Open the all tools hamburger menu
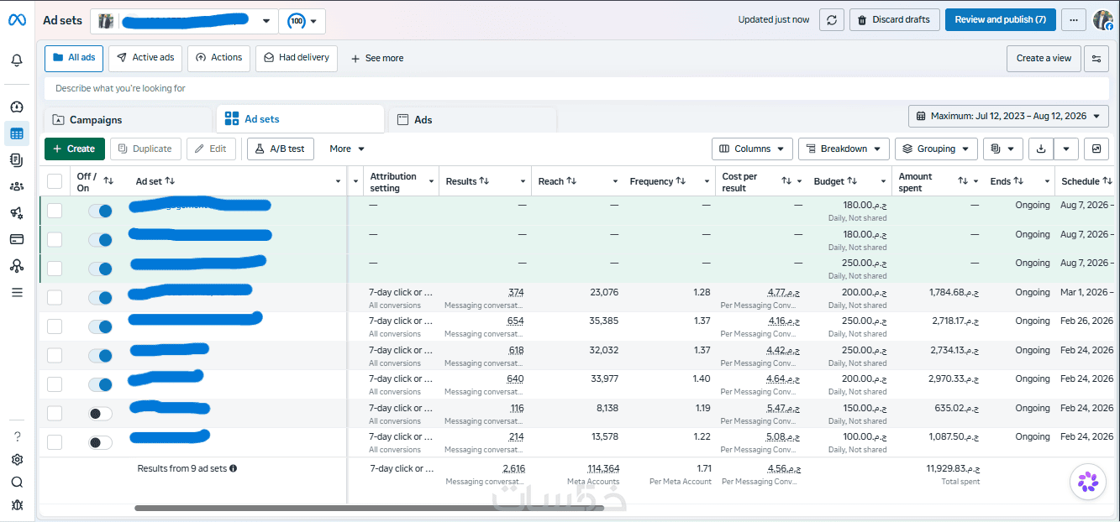 (17, 293)
